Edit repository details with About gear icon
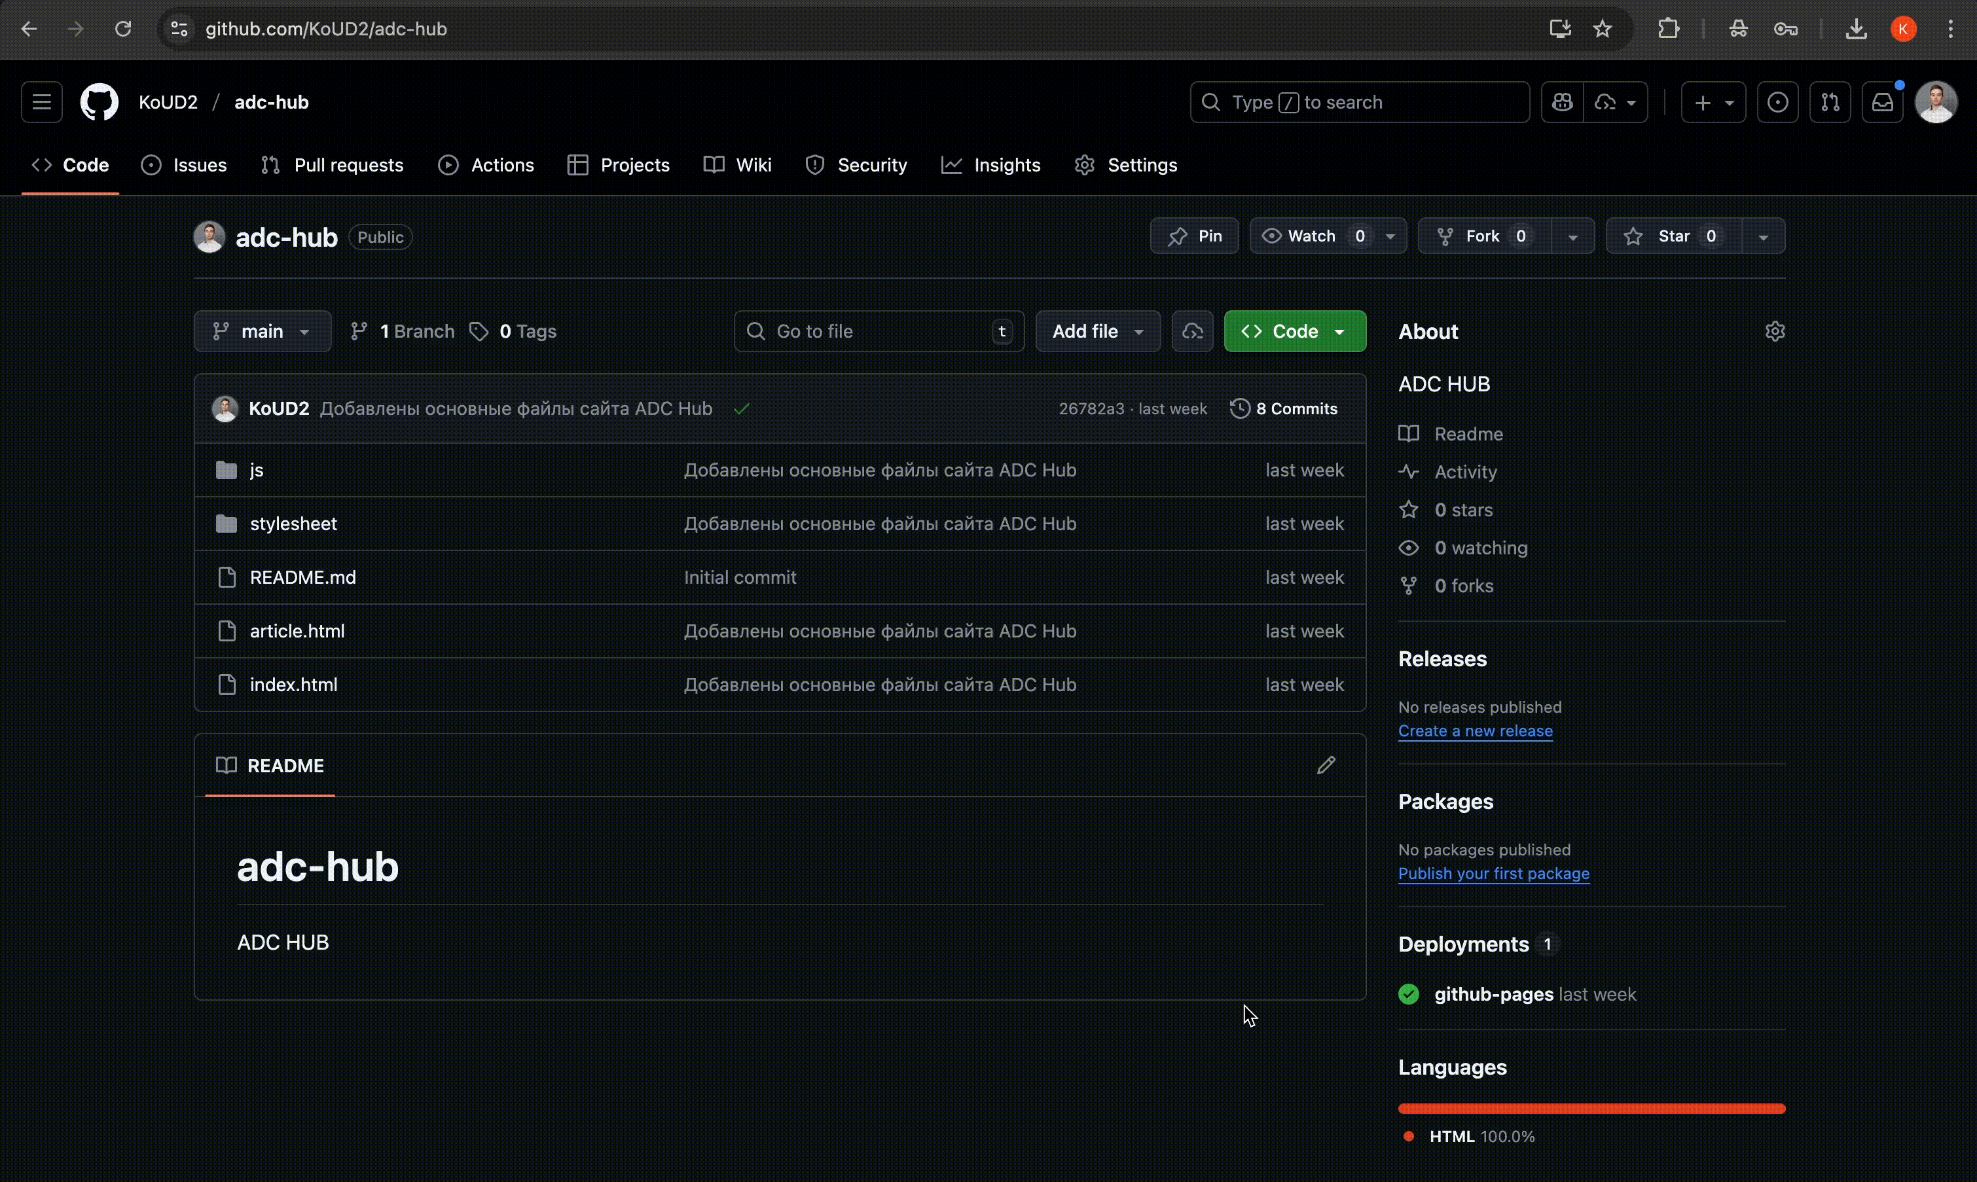Viewport: 1977px width, 1182px height. 1775,331
